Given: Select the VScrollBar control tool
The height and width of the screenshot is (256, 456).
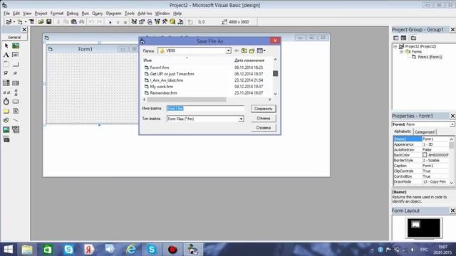Looking at the screenshot, I should tap(16, 92).
